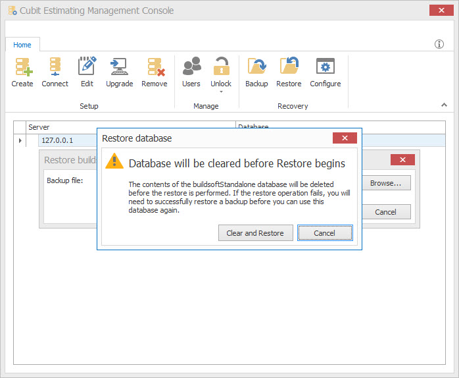This screenshot has height=378, width=459.
Task: Collapse the ribbon with the chevron
Action: click(444, 105)
